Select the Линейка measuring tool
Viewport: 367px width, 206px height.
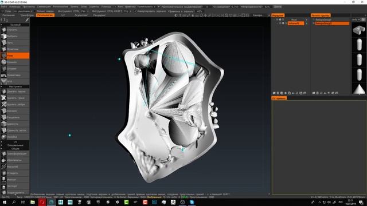click(x=15, y=137)
